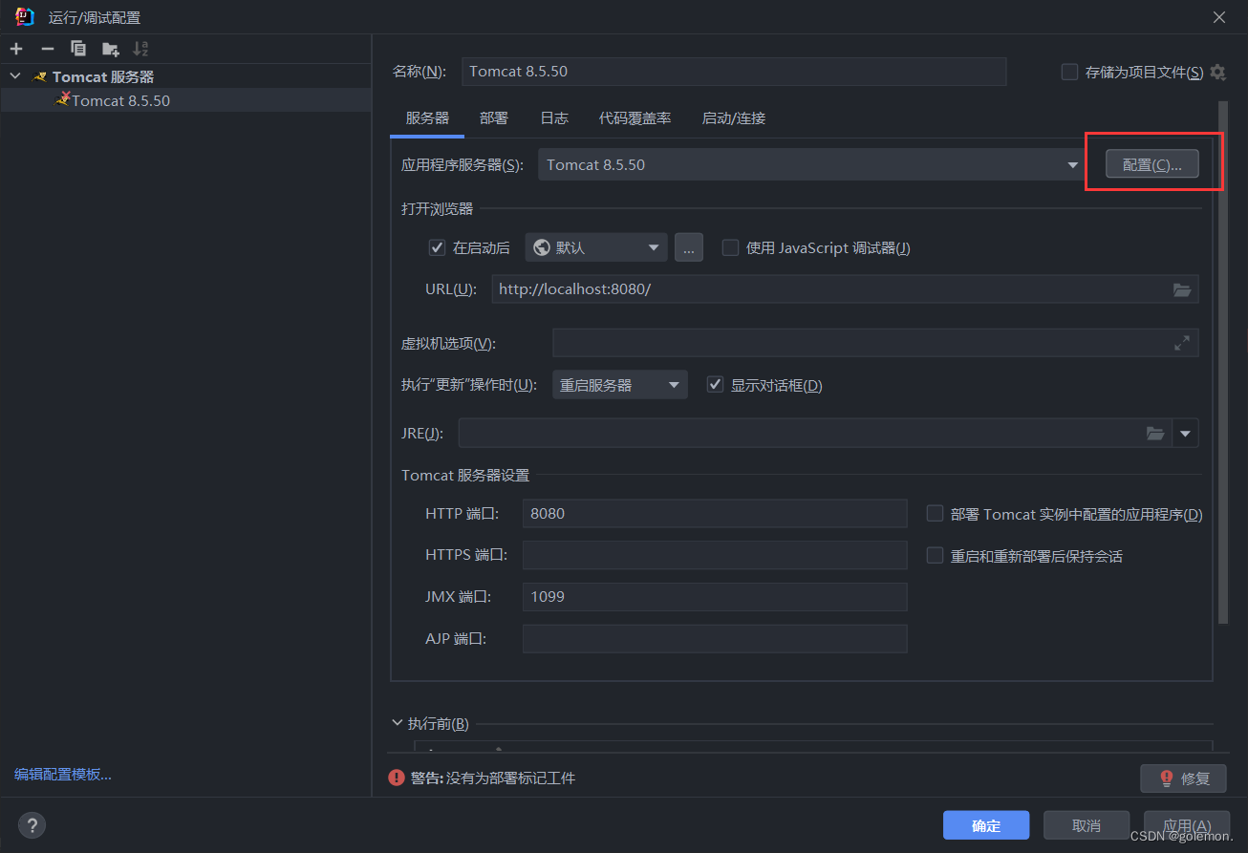Click the 配置(C)... button
Viewport: 1248px width, 853px height.
click(1152, 164)
